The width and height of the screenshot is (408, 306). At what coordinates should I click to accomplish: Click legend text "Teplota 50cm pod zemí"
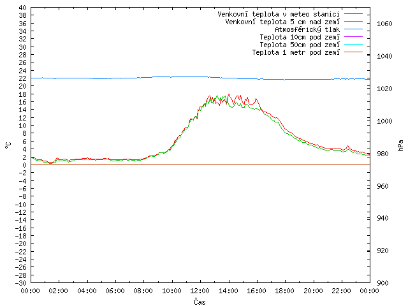[x=300, y=45]
